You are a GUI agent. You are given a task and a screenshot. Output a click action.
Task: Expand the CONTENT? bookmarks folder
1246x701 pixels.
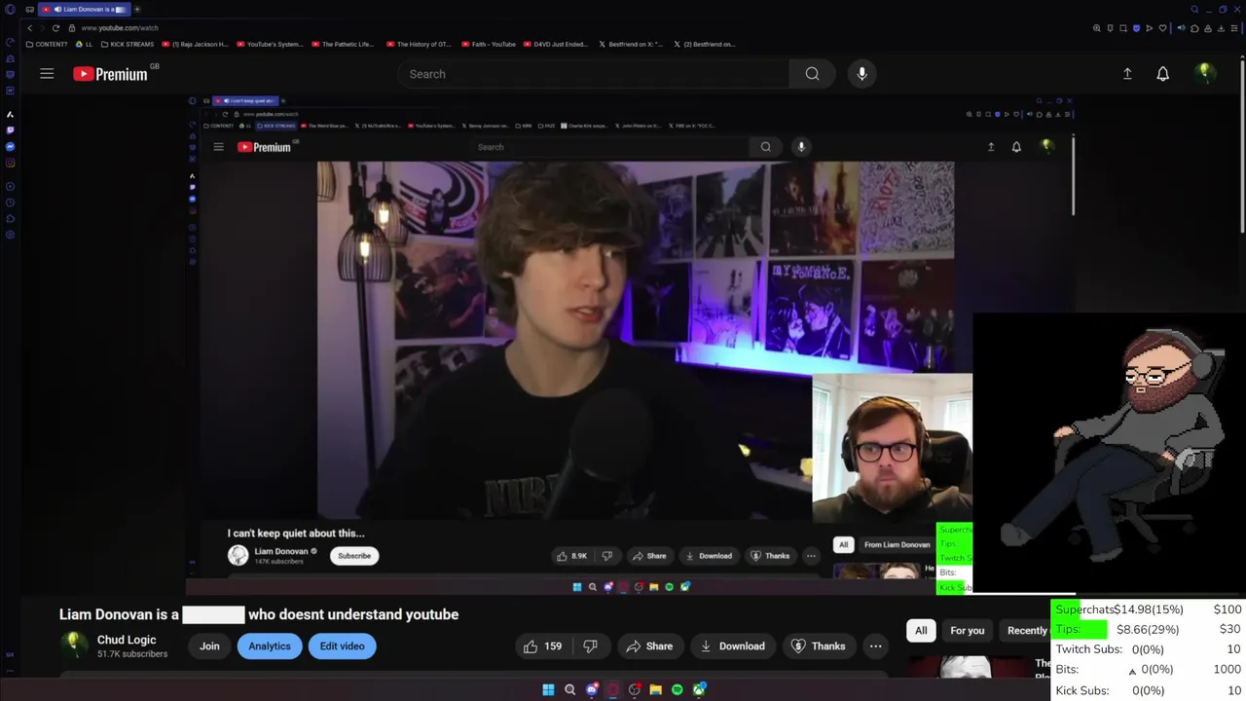tap(47, 44)
